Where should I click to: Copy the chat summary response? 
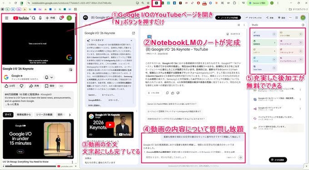[167, 93]
